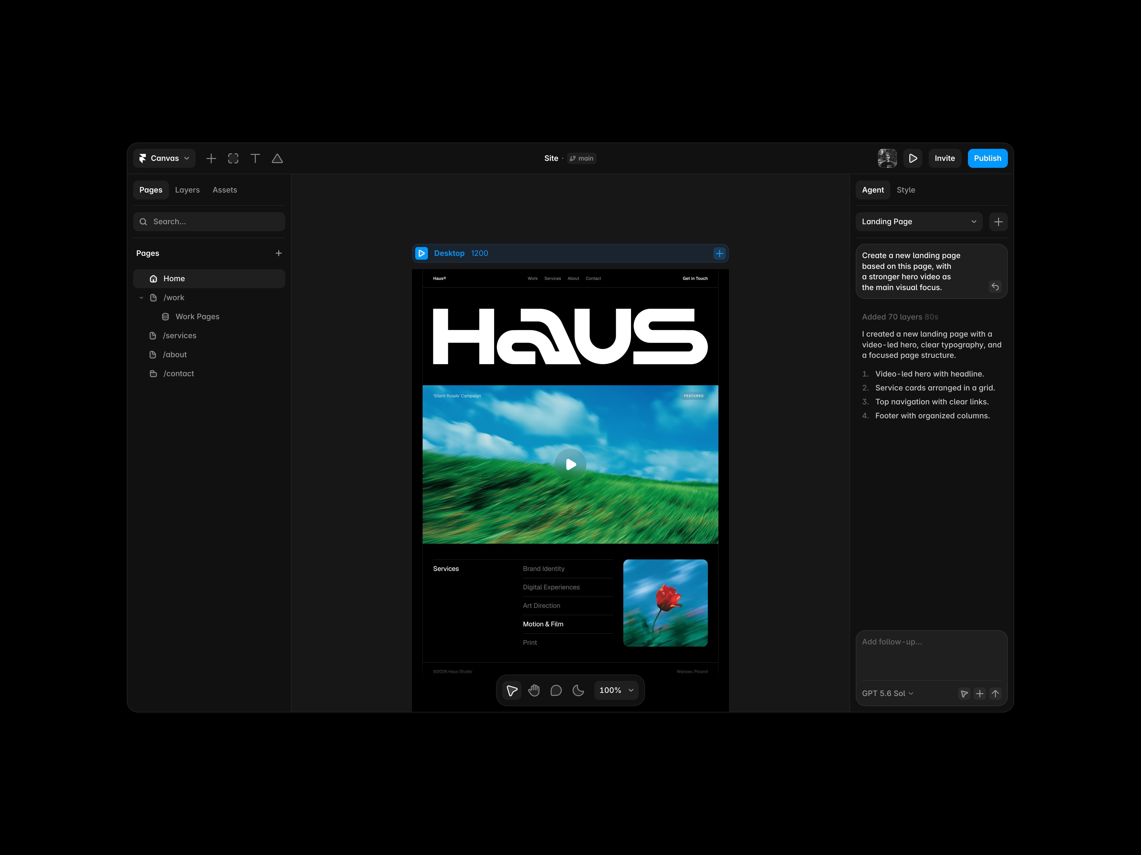Select the comment bubble tool
The height and width of the screenshot is (855, 1141).
point(556,690)
